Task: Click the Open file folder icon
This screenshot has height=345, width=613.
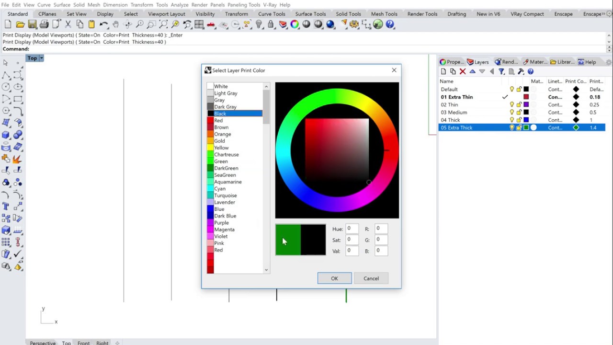Action: 20,24
